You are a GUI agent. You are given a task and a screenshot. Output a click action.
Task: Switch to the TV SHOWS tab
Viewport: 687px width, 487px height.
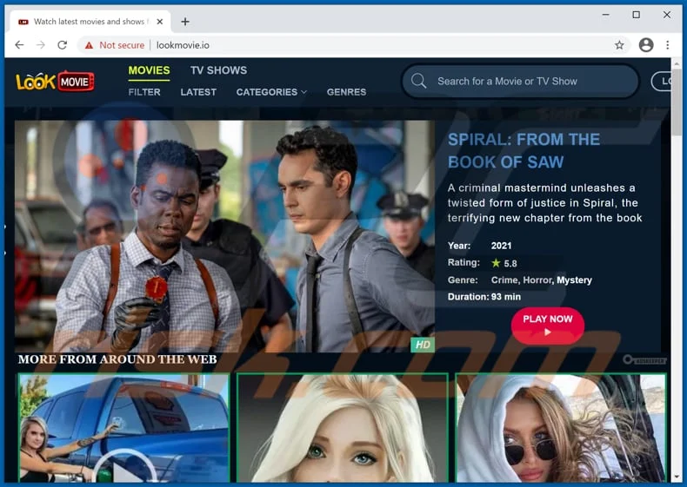[218, 70]
